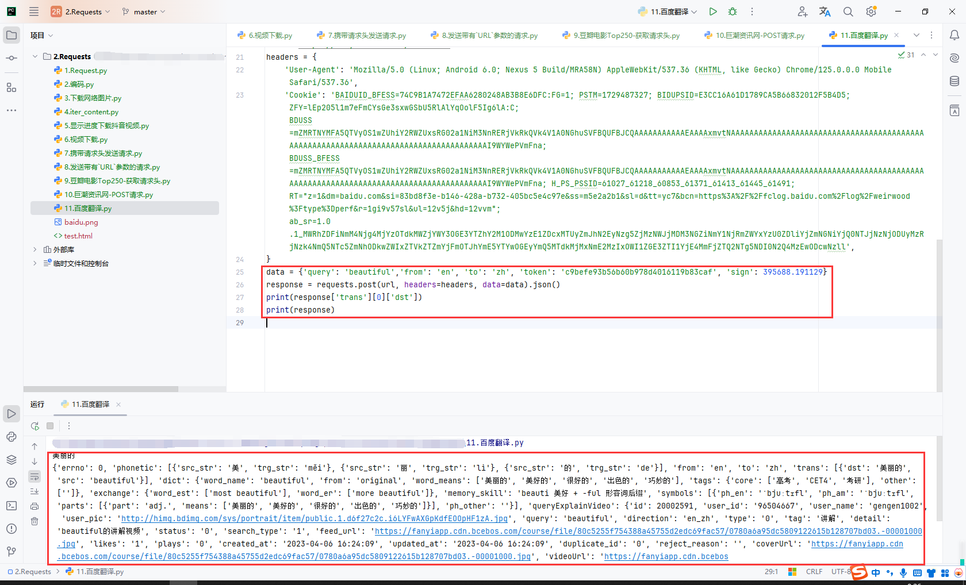Open the Services tool window
966x585 pixels.
[x=11, y=483]
